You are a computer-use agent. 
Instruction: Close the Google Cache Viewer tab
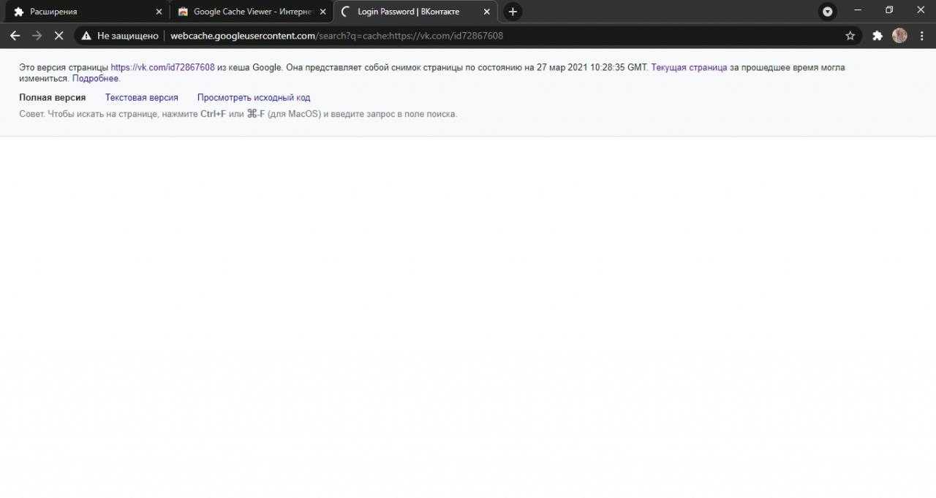click(322, 12)
